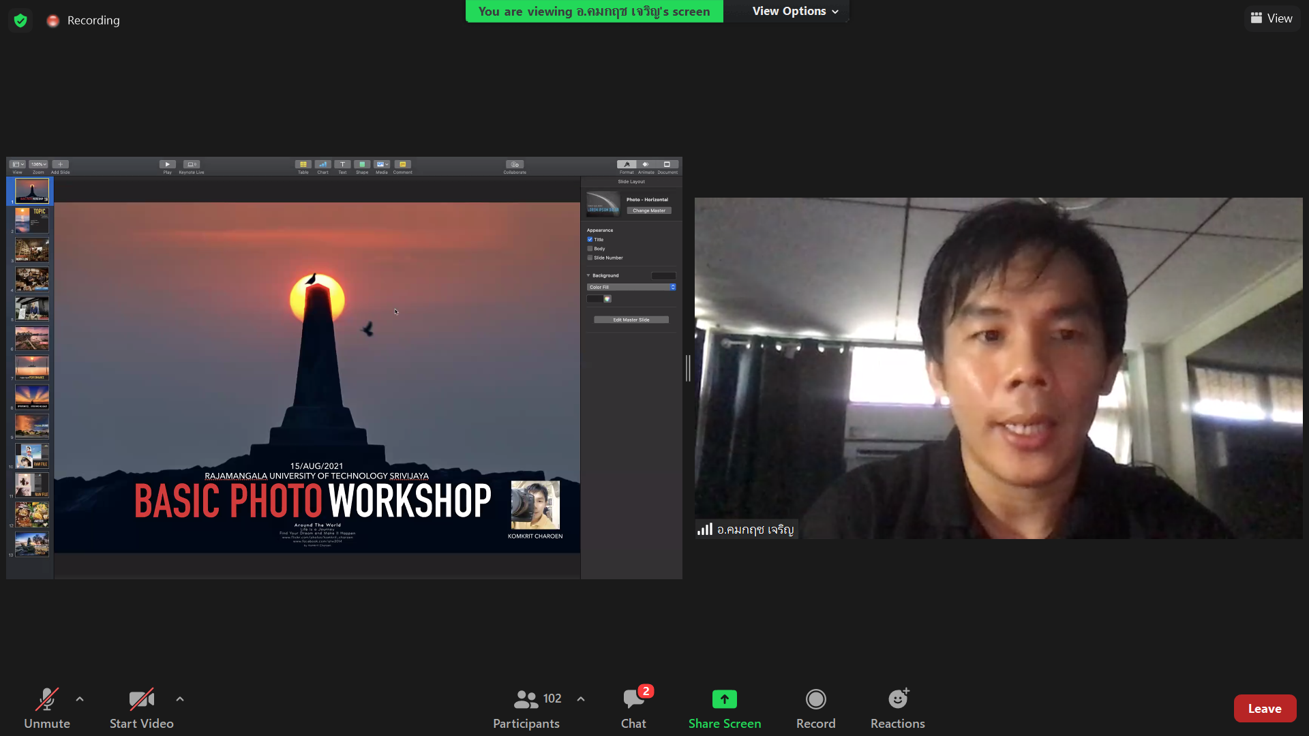
Task: Click the background color swatch well
Action: tap(595, 298)
